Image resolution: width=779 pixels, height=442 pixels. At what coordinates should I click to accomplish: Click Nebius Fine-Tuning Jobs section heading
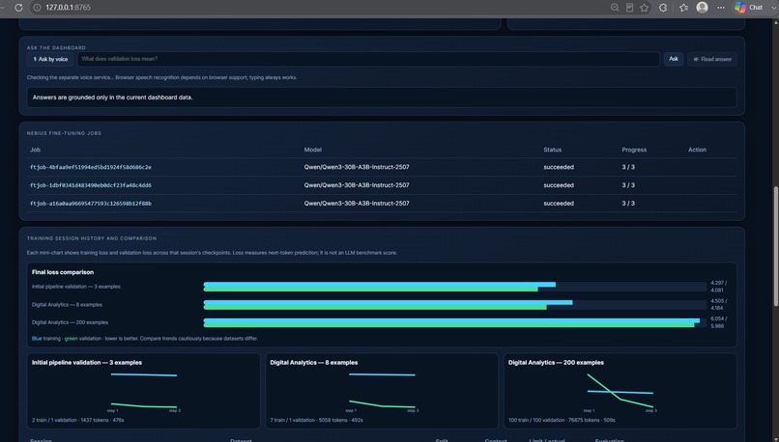(x=64, y=133)
